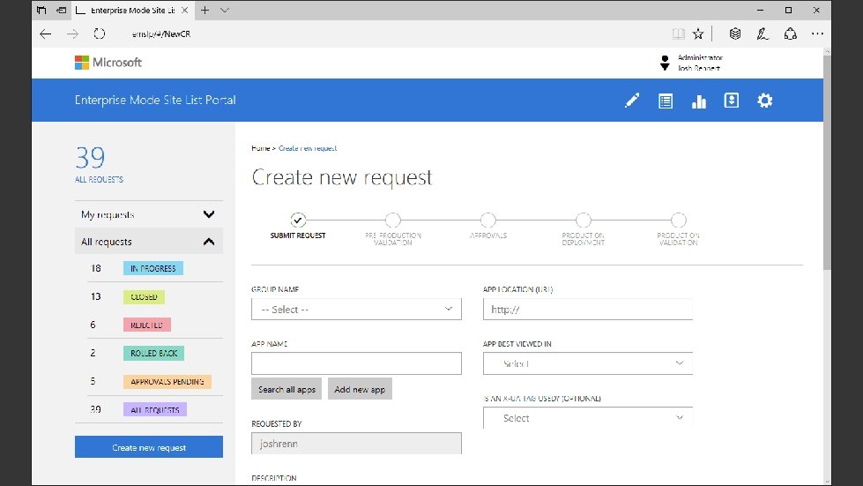
Task: Click in the App Location URL field
Action: coord(588,310)
